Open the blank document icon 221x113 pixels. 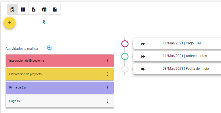(55, 9)
